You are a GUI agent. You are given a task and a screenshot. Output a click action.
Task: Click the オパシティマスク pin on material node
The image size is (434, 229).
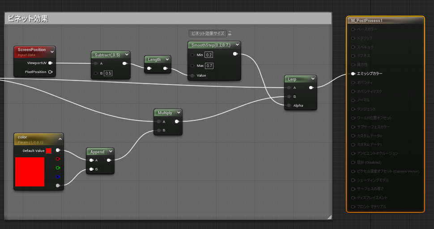pyautogui.click(x=353, y=91)
